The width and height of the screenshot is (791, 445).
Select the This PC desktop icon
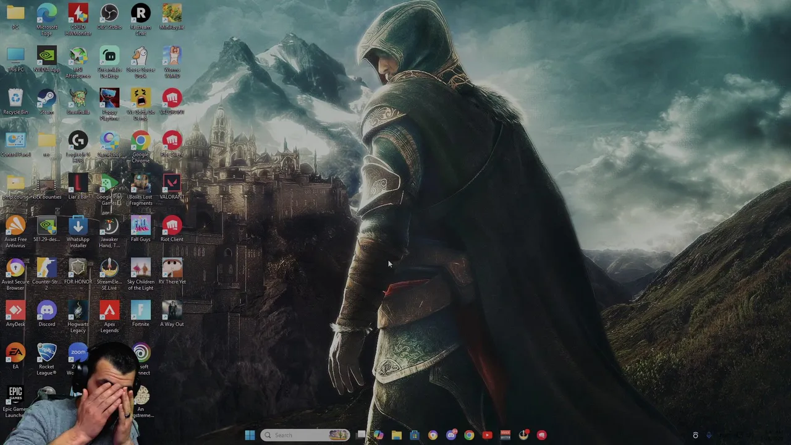(15, 59)
